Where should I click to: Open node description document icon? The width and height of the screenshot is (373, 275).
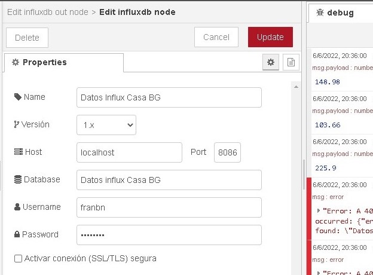pyautogui.click(x=291, y=62)
